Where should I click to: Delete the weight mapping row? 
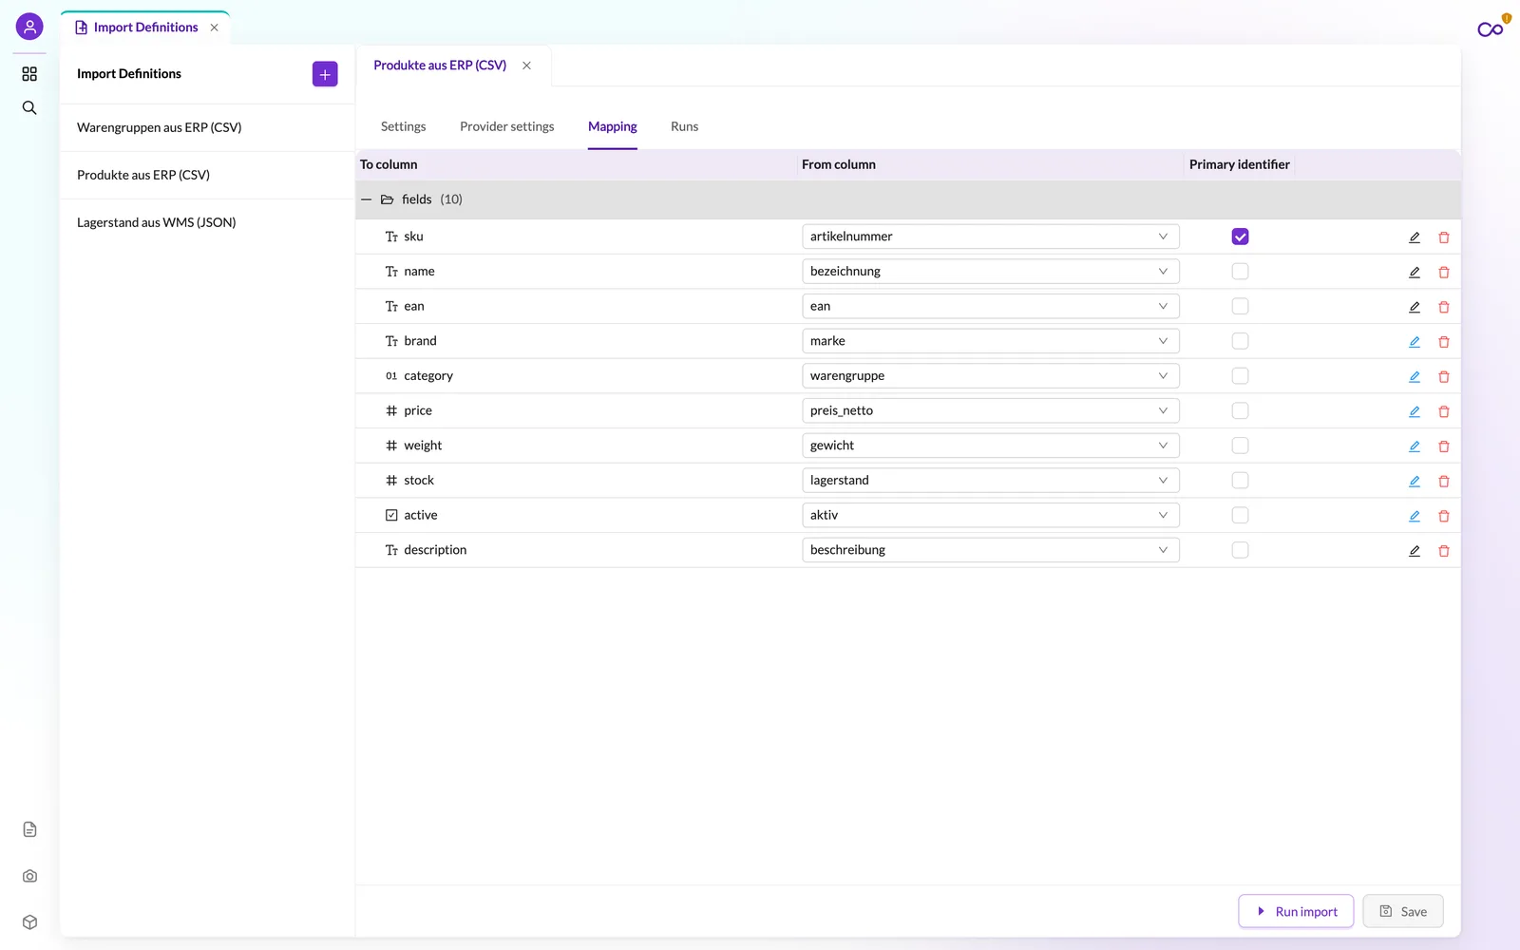coord(1444,446)
